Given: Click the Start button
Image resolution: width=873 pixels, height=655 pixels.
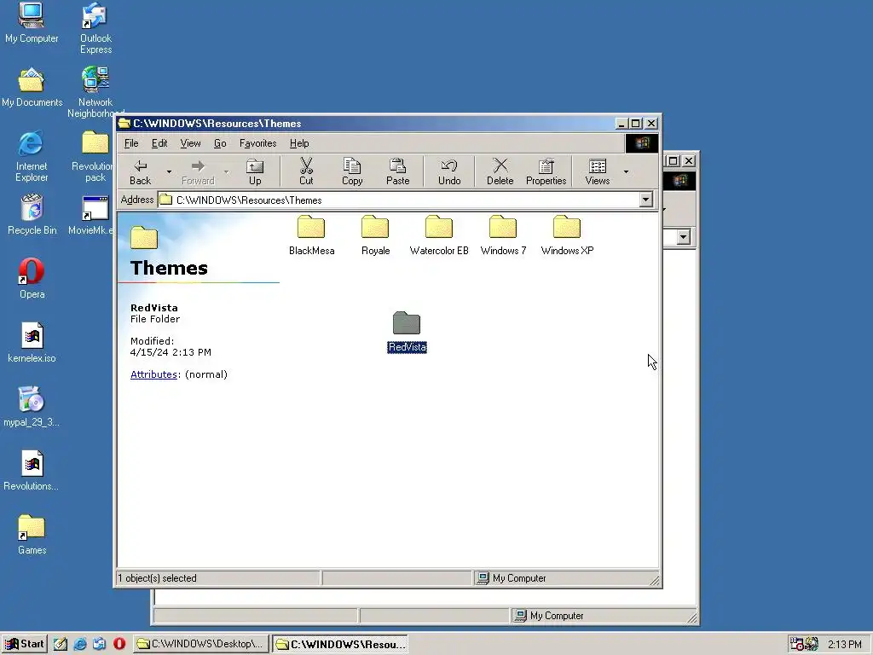Looking at the screenshot, I should pyautogui.click(x=25, y=644).
